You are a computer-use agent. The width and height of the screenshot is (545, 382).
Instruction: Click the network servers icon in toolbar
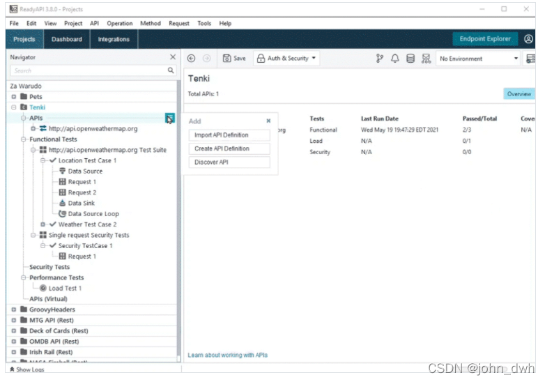pyautogui.click(x=426, y=59)
